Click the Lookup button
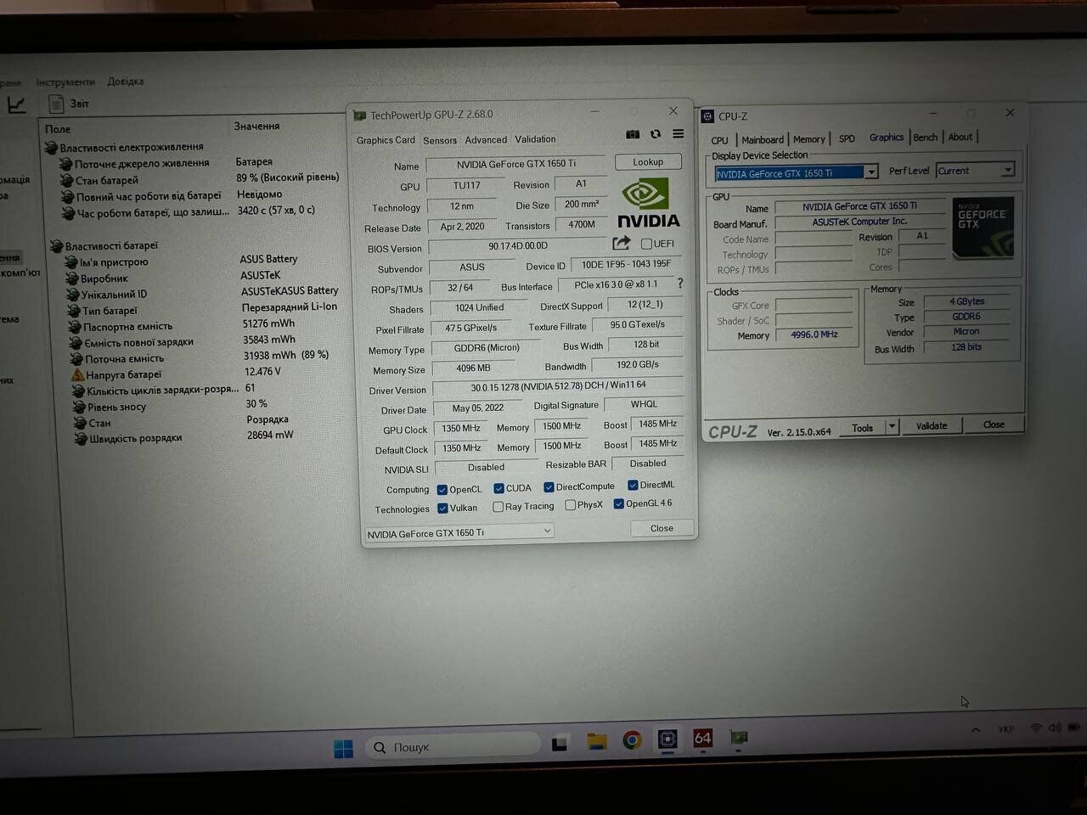Image resolution: width=1087 pixels, height=815 pixels. [x=648, y=162]
